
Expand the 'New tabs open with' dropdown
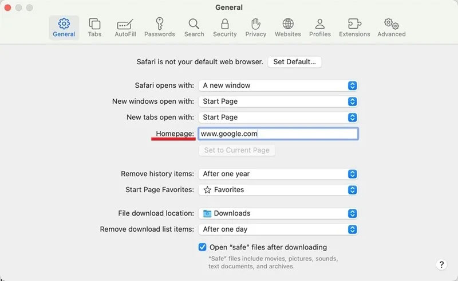click(x=278, y=118)
